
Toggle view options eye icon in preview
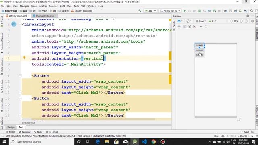[x=179, y=27]
